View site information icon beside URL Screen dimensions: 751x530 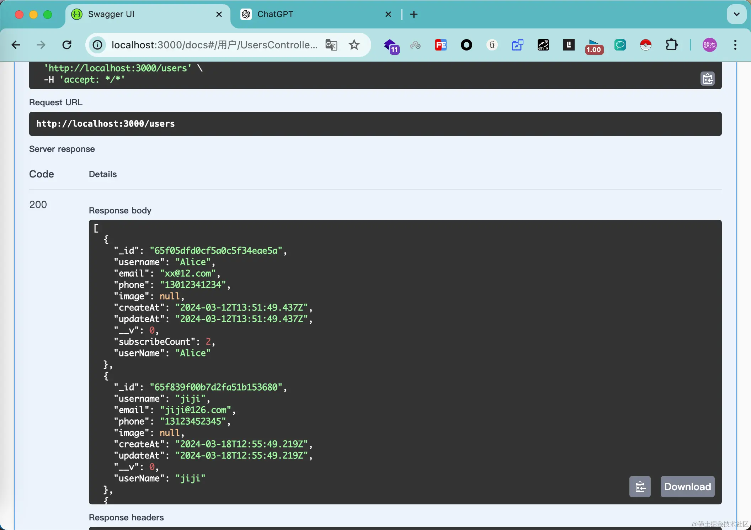tap(97, 45)
